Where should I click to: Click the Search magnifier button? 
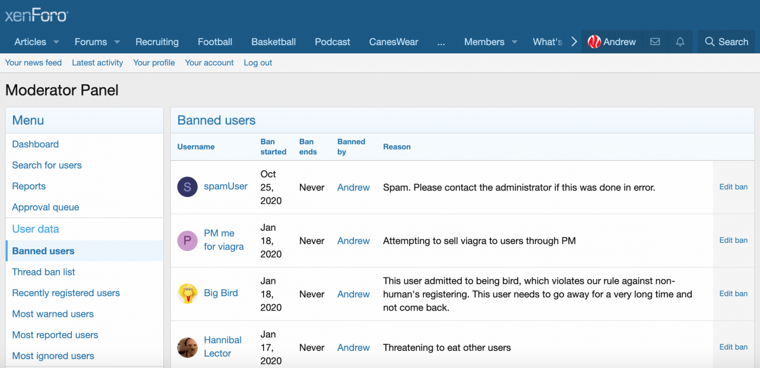726,42
